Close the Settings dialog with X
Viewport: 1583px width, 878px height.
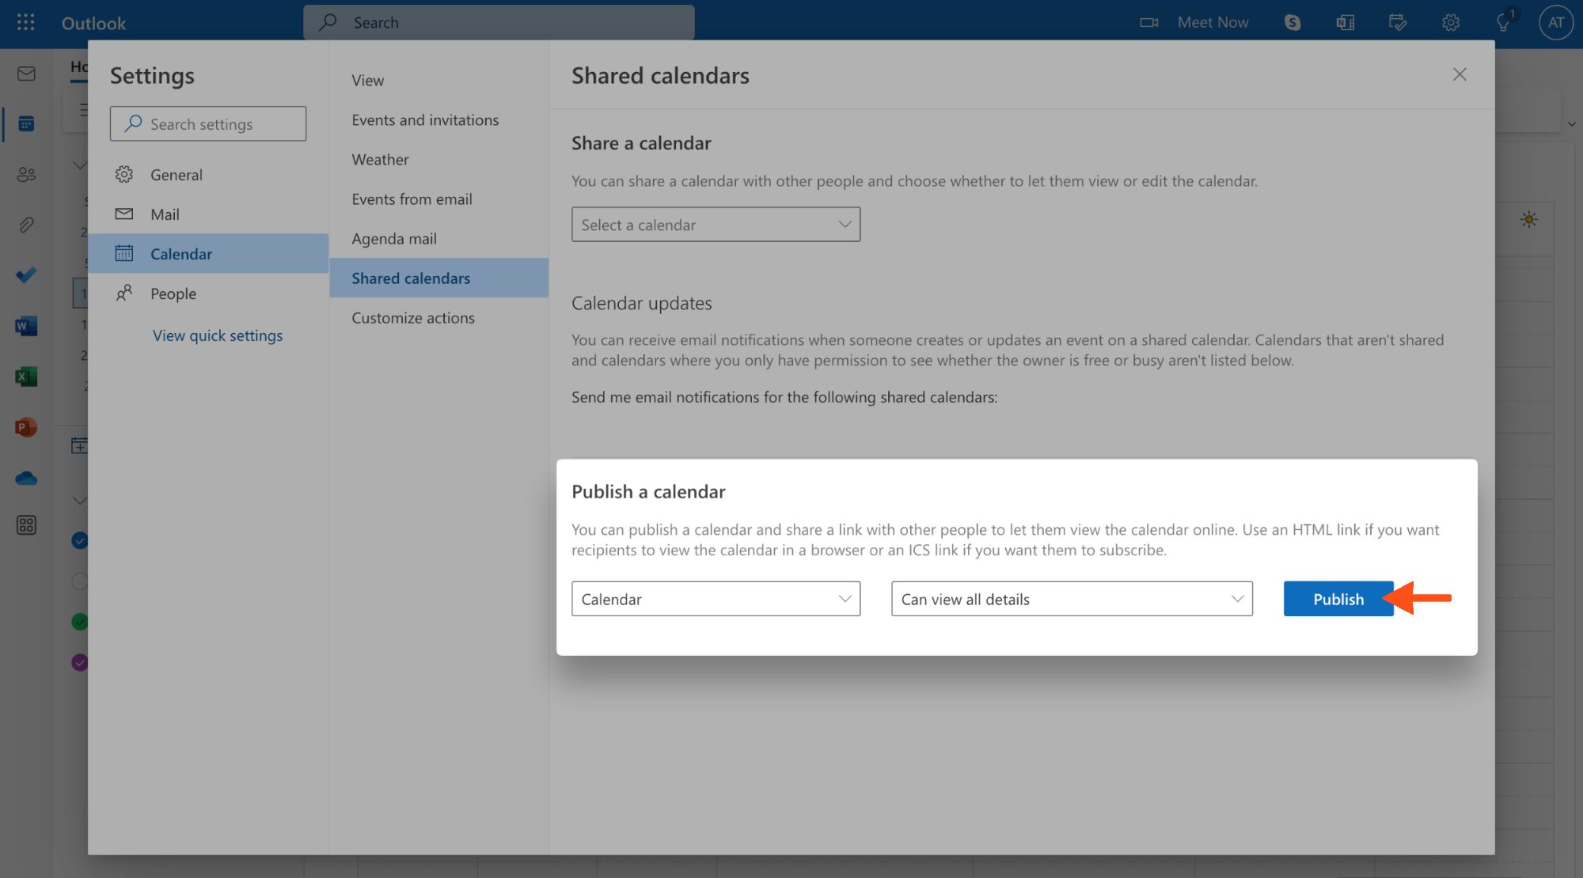click(1460, 74)
